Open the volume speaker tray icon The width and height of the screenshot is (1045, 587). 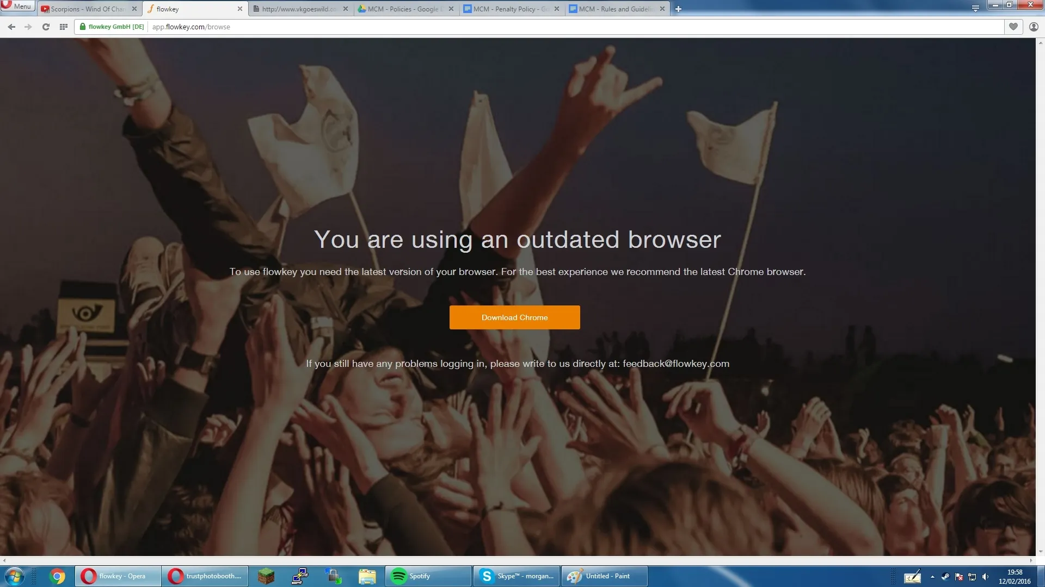[986, 577]
